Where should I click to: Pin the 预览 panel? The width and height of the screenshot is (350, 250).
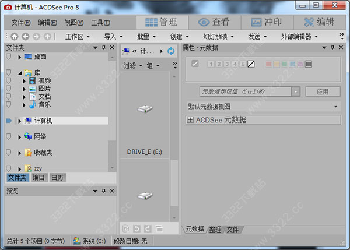click(x=104, y=191)
